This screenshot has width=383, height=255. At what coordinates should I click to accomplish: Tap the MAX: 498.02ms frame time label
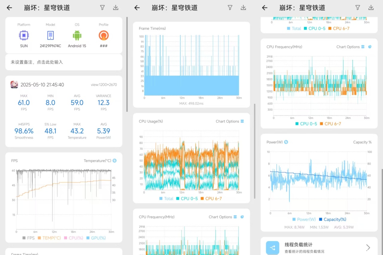pos(191,103)
